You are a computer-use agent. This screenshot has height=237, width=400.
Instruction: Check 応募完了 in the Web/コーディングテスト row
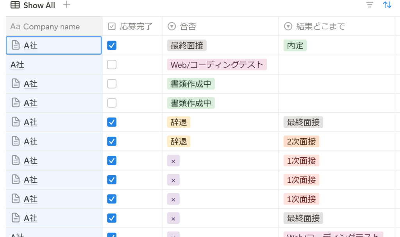click(112, 64)
